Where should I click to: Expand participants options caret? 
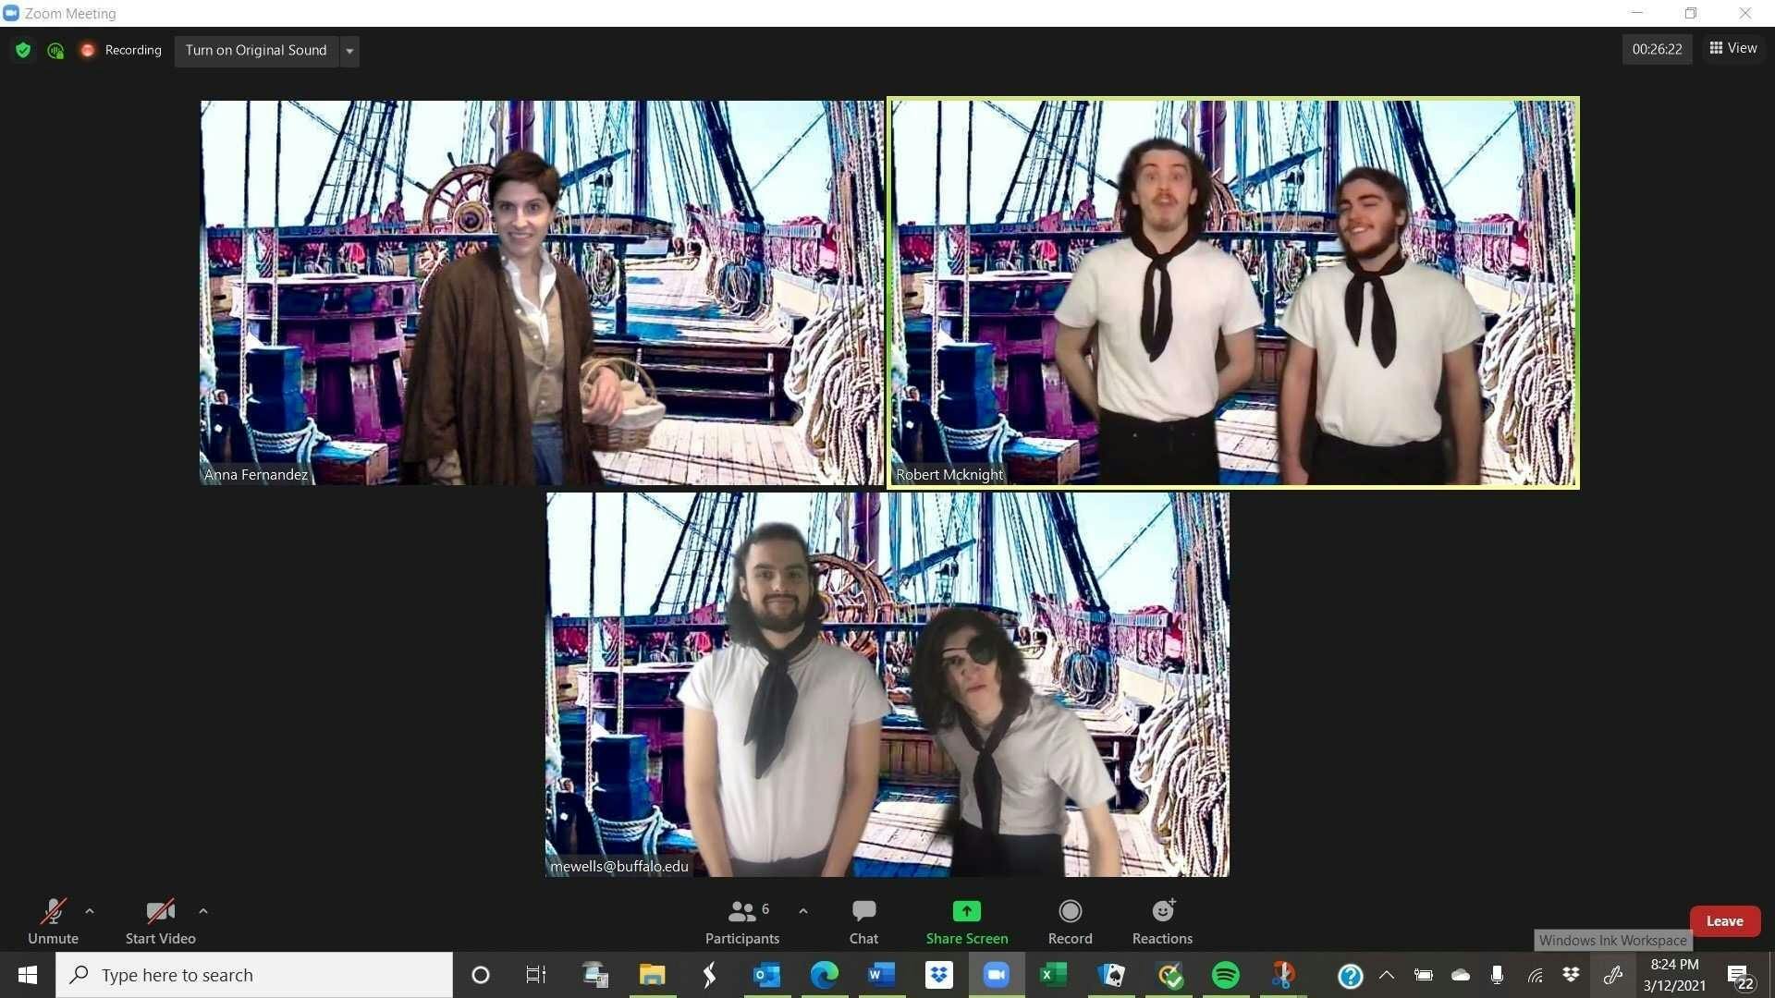pos(803,911)
